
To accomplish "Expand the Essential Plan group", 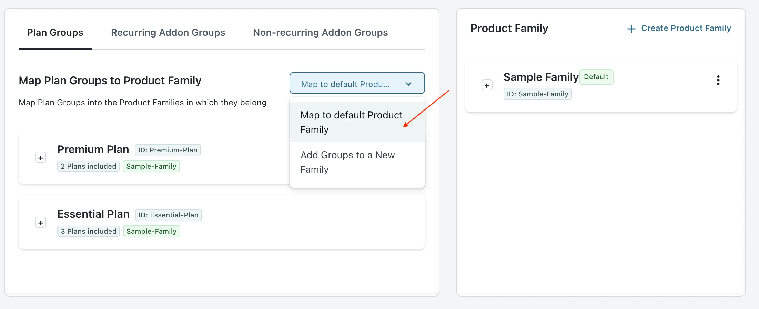I will click(41, 223).
